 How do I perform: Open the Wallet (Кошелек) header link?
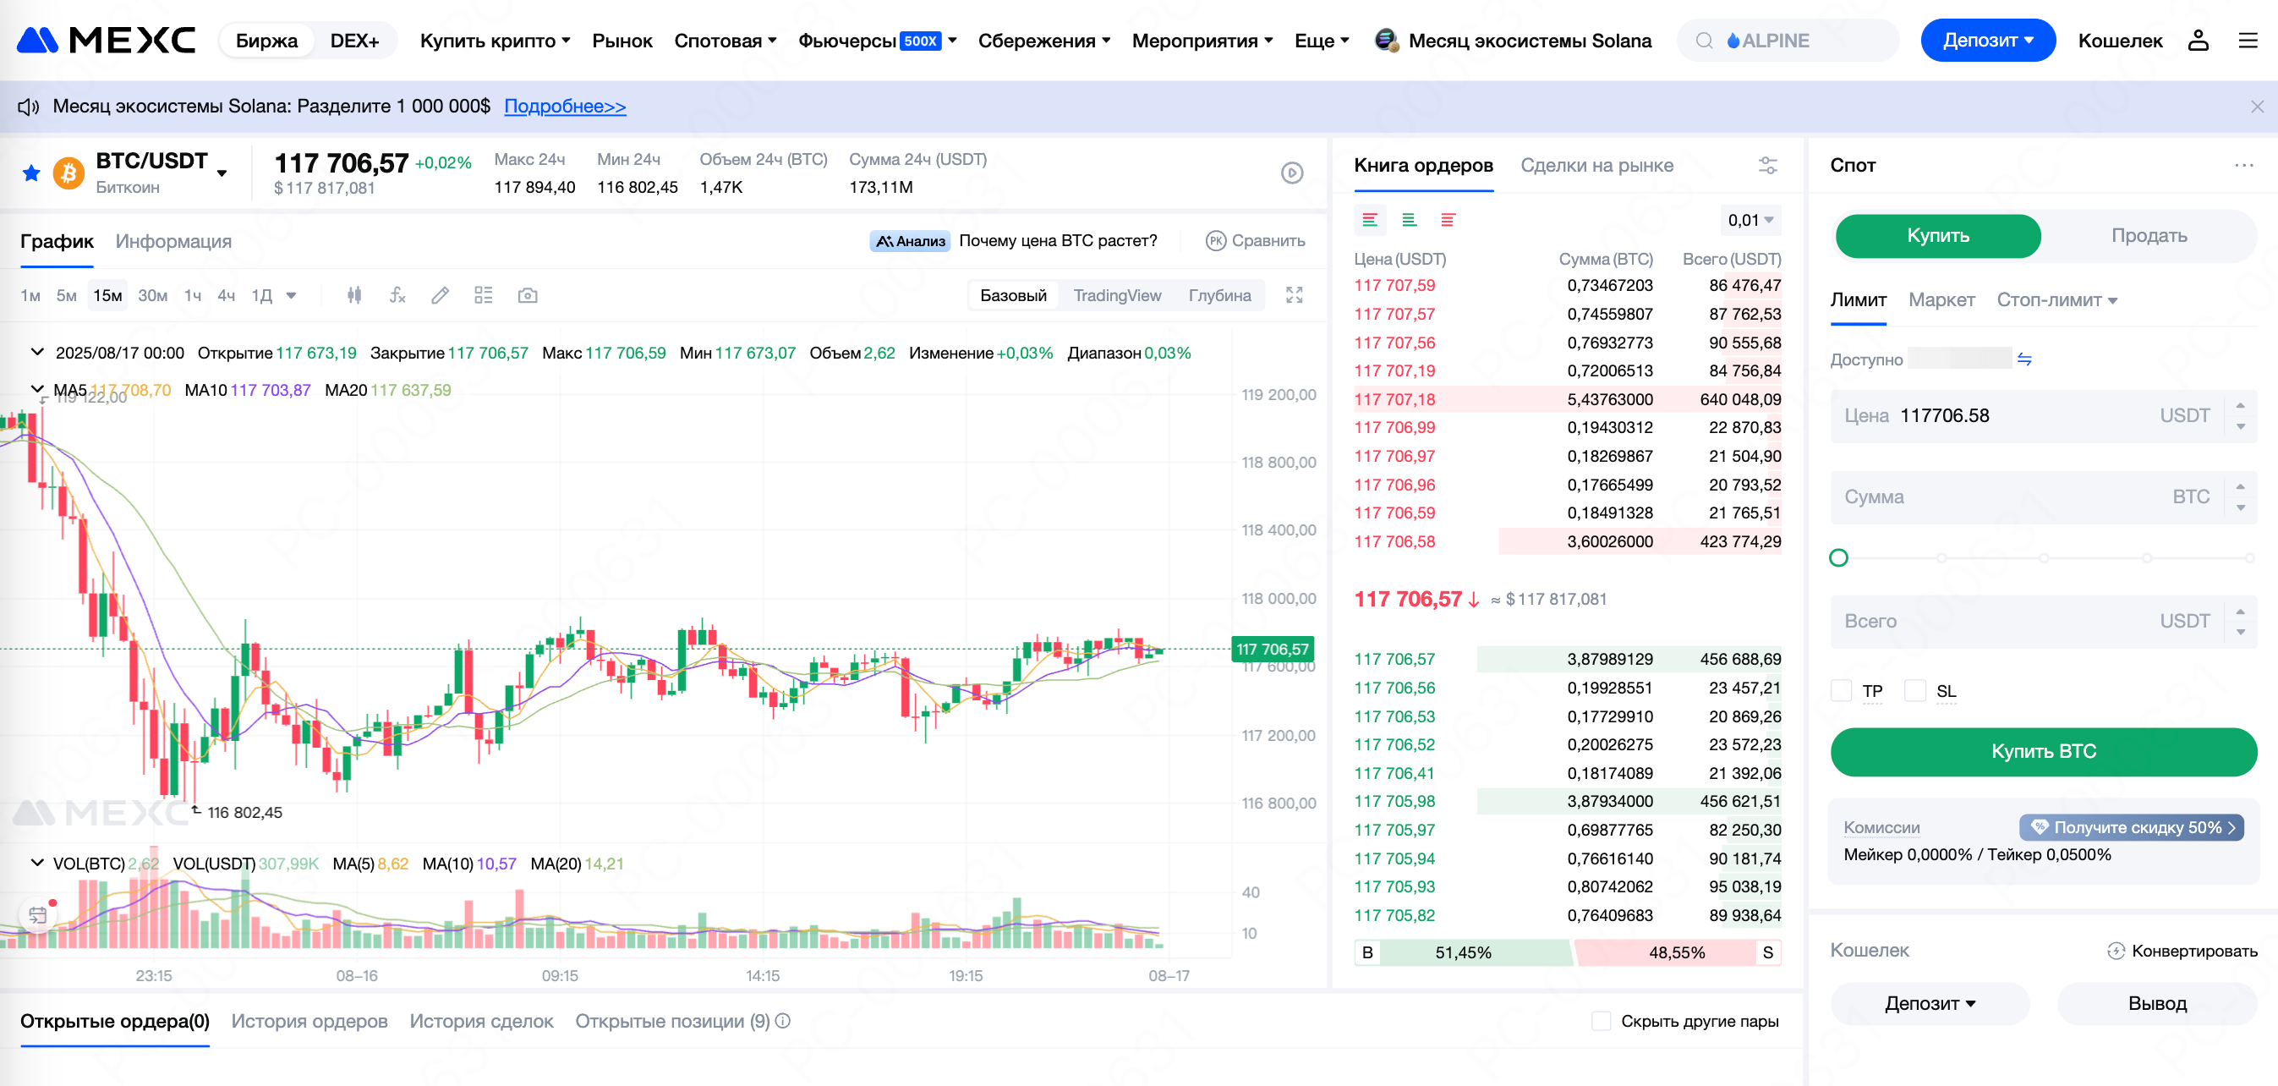coord(2120,41)
